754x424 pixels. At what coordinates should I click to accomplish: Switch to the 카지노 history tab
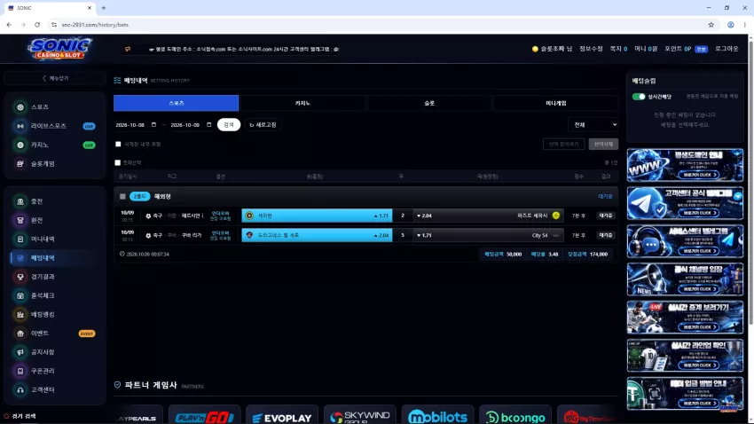(x=302, y=103)
